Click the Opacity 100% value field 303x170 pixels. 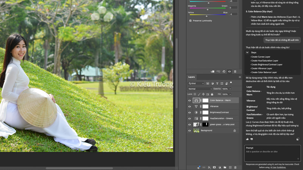point(225,89)
